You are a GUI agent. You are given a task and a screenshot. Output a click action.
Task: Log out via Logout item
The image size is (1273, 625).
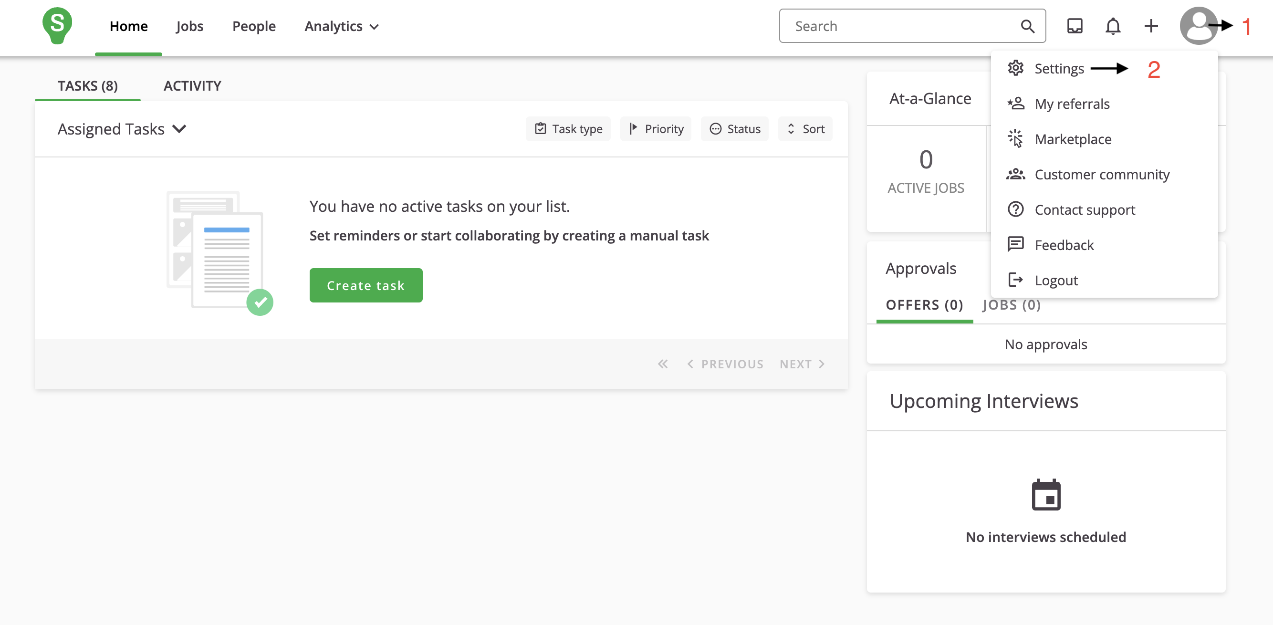pyautogui.click(x=1056, y=280)
